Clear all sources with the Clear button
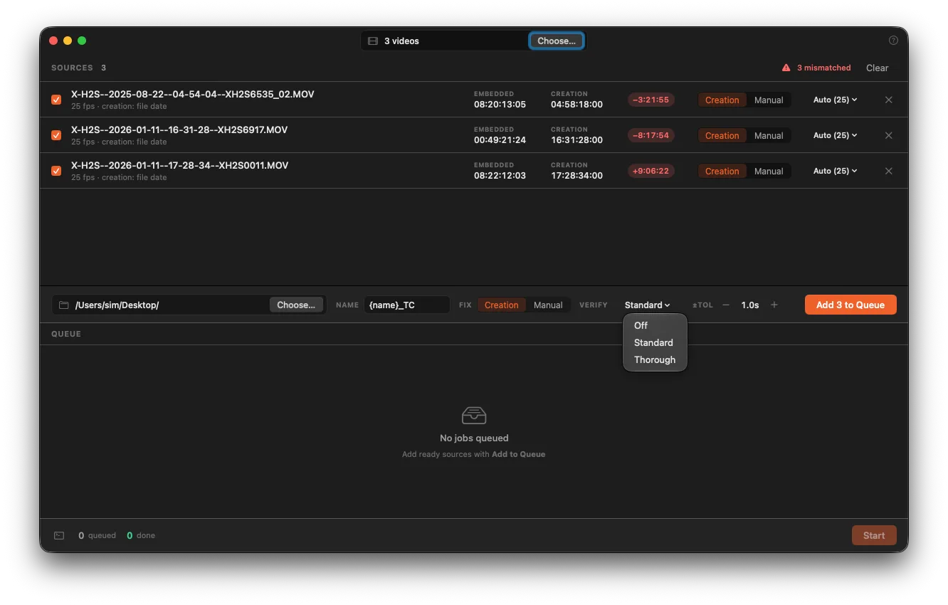This screenshot has height=605, width=948. coord(877,68)
